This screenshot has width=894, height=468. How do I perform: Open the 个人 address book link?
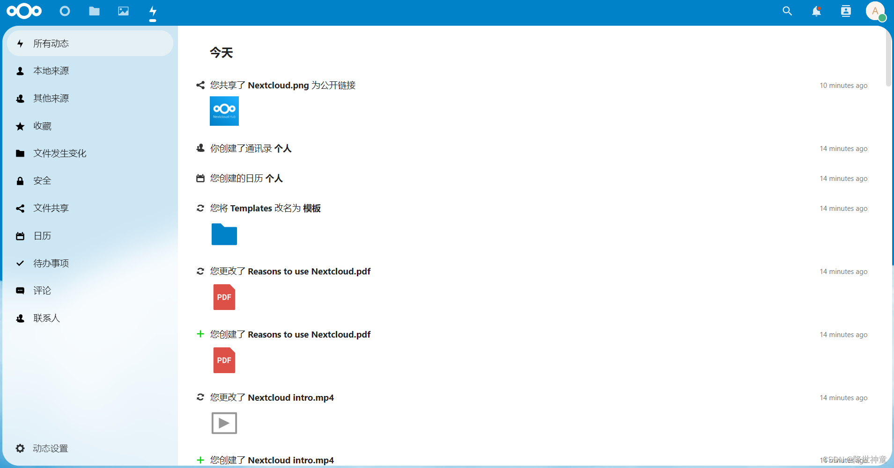click(283, 148)
